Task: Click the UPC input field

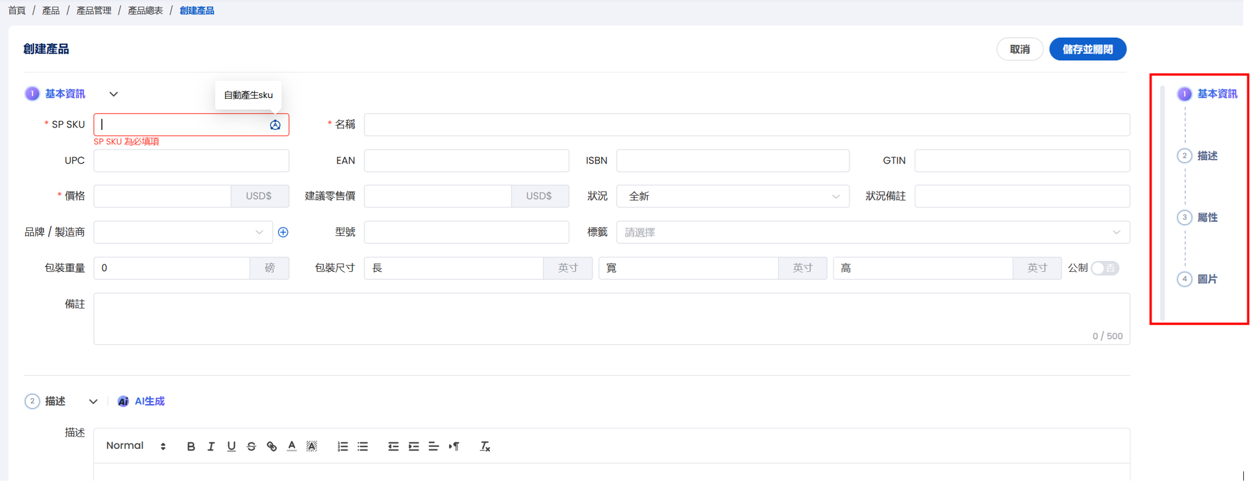Action: click(x=192, y=161)
